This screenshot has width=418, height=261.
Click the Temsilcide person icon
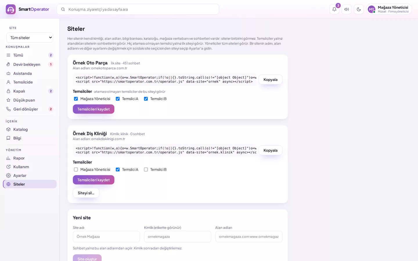8,82
